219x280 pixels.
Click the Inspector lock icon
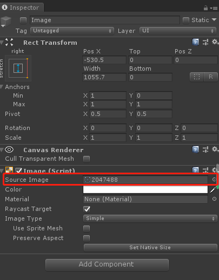click(205, 8)
